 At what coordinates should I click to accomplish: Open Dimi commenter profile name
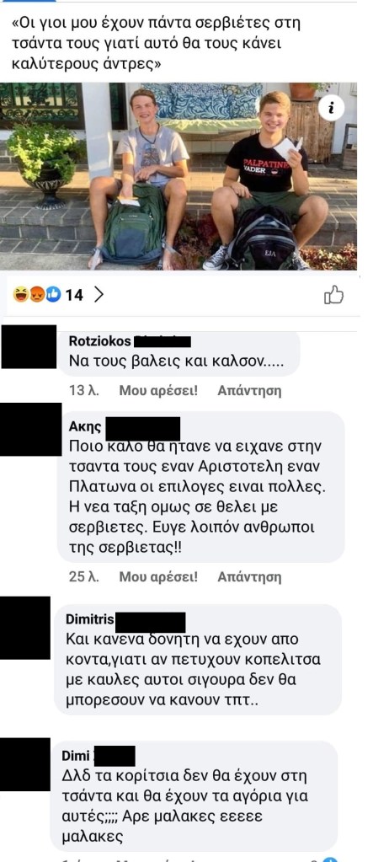pyautogui.click(x=77, y=756)
